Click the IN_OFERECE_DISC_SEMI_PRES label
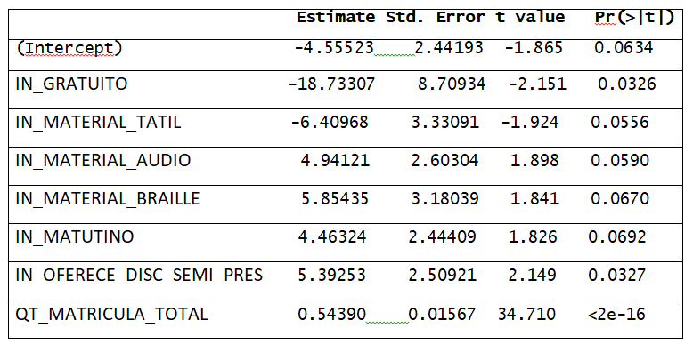The image size is (693, 344). click(x=139, y=276)
